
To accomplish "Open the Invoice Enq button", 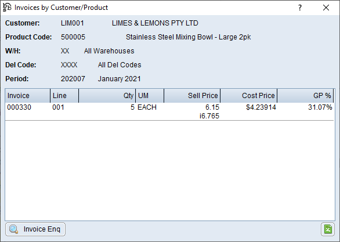I will tap(35, 229).
